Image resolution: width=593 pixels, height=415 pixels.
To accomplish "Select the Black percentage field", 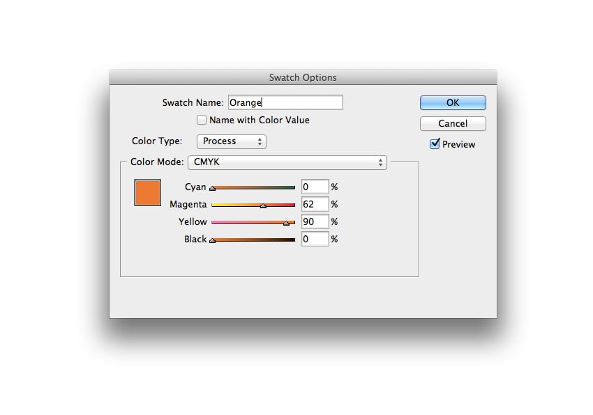I will click(x=315, y=239).
